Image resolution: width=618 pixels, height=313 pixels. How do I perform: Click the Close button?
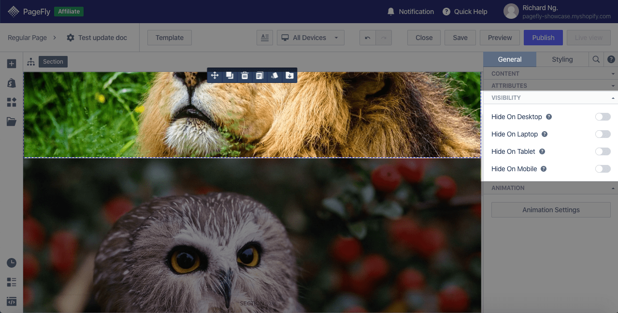pos(424,38)
